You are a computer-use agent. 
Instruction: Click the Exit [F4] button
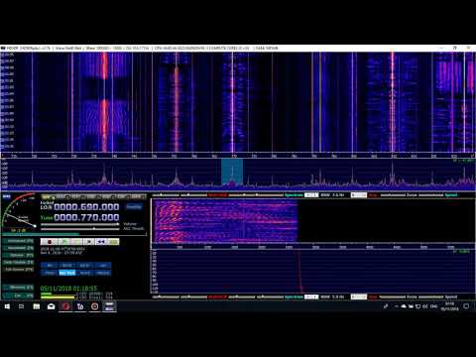point(19,296)
